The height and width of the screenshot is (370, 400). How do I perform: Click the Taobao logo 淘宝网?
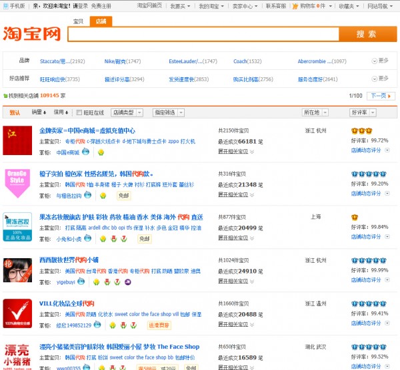(31, 34)
